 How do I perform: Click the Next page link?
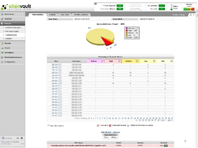click(163, 120)
